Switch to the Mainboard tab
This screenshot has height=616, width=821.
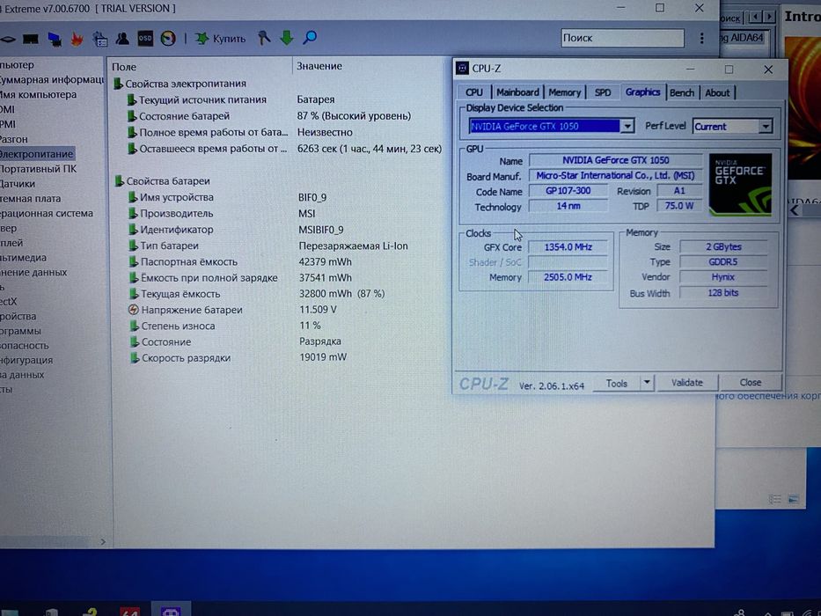click(517, 92)
